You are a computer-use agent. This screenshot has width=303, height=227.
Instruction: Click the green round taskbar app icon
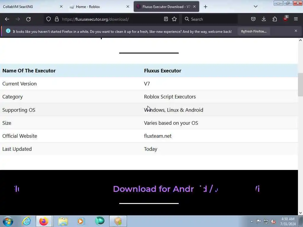pos(100,221)
